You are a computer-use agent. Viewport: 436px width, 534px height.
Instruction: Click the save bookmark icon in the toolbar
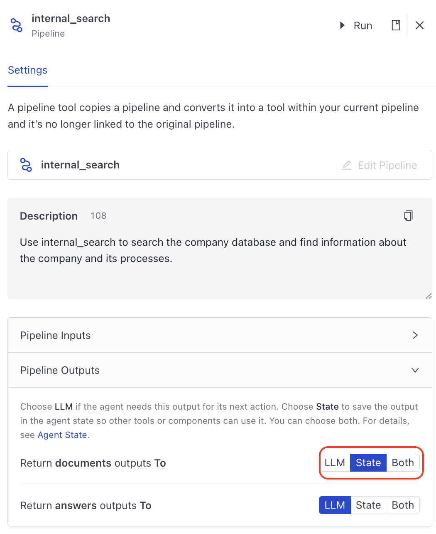pyautogui.click(x=396, y=25)
